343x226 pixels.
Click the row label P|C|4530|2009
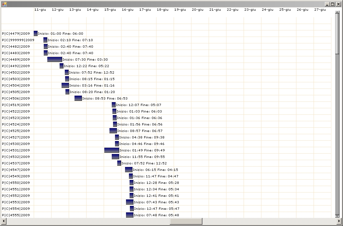(16, 144)
